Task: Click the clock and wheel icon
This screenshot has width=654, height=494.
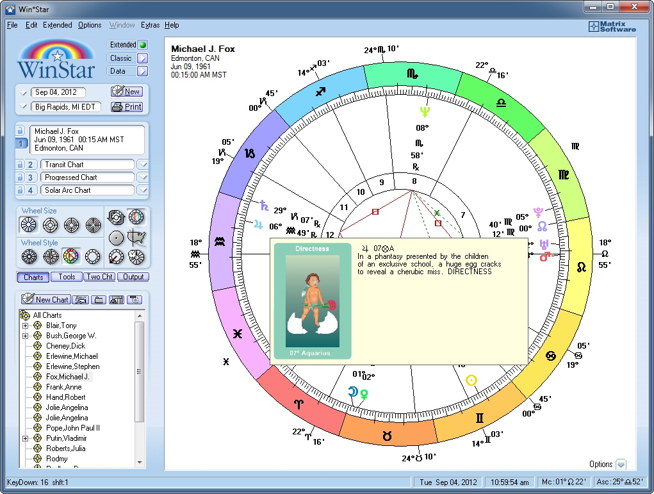Action: click(136, 257)
